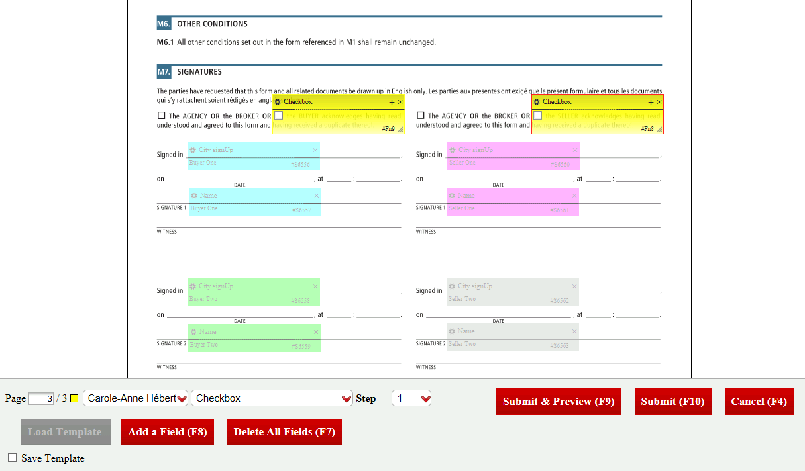Click the yellow signer color swatch

tap(74, 398)
